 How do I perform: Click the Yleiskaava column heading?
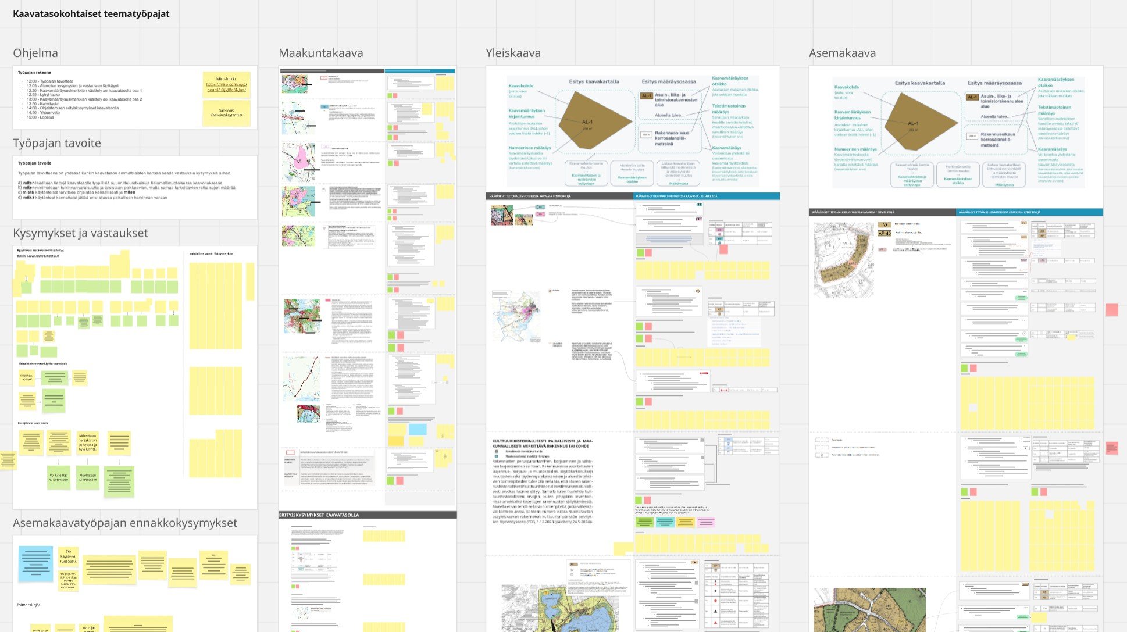(x=513, y=53)
